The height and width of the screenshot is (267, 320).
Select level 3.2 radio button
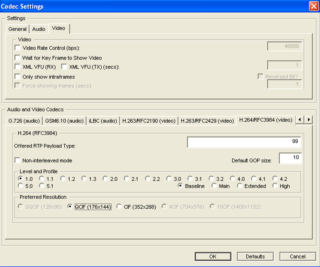coord(211,178)
